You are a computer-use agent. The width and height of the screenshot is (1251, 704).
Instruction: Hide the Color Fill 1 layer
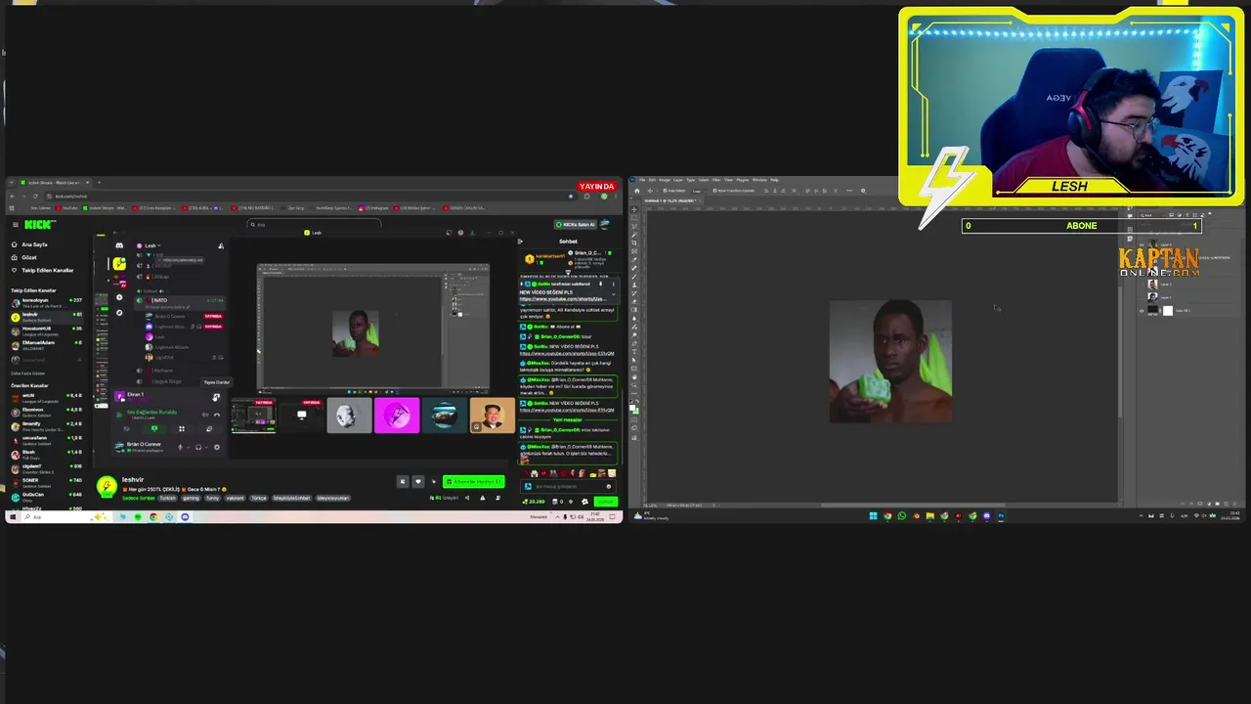pyautogui.click(x=1142, y=311)
